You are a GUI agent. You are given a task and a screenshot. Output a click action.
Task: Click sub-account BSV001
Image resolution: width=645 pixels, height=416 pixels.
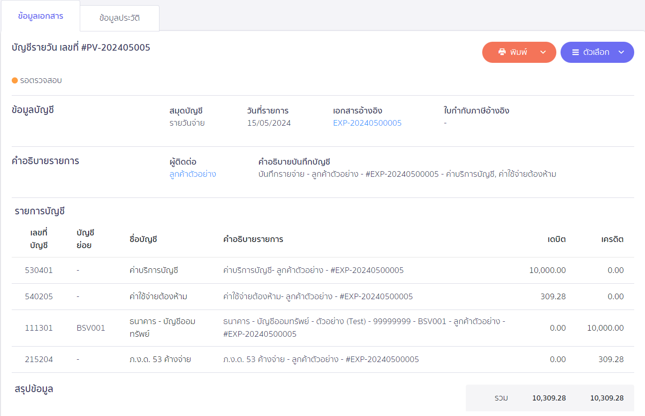91,328
